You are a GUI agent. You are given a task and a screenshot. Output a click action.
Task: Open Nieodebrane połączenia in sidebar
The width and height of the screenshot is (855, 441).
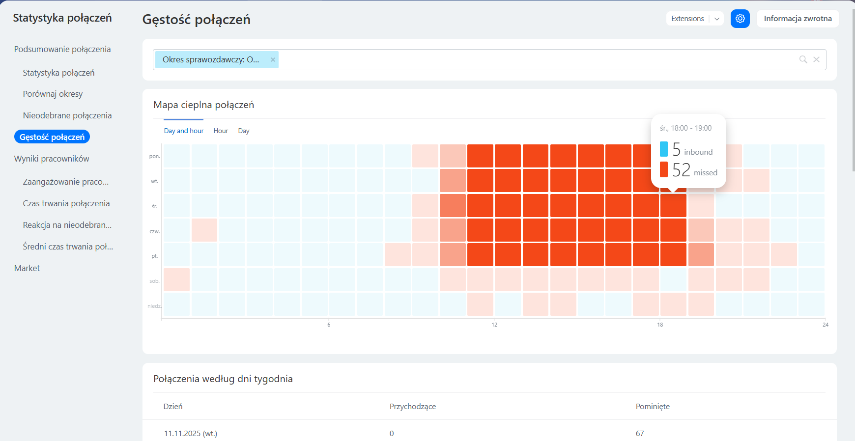click(67, 115)
